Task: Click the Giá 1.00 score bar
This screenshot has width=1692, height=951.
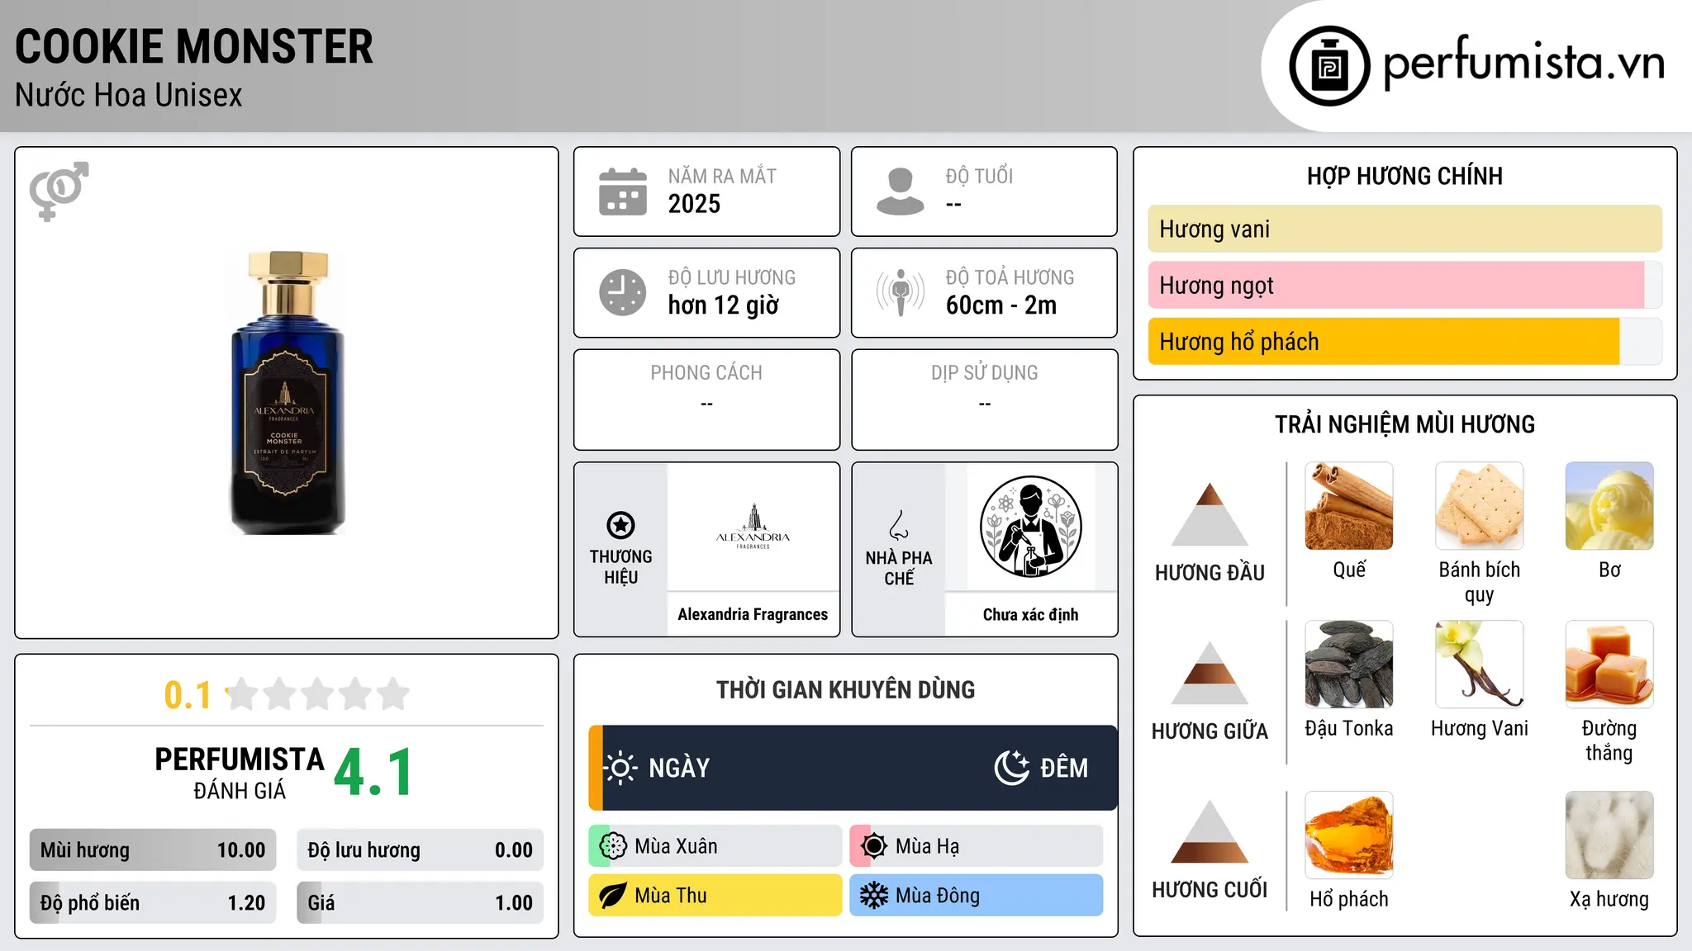Action: (x=421, y=902)
